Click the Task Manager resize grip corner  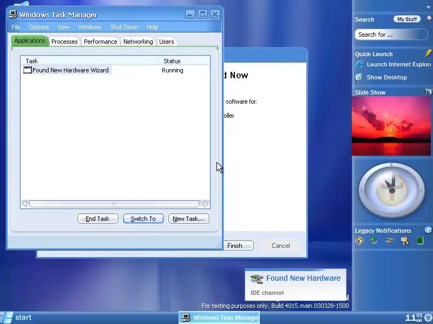point(219,245)
